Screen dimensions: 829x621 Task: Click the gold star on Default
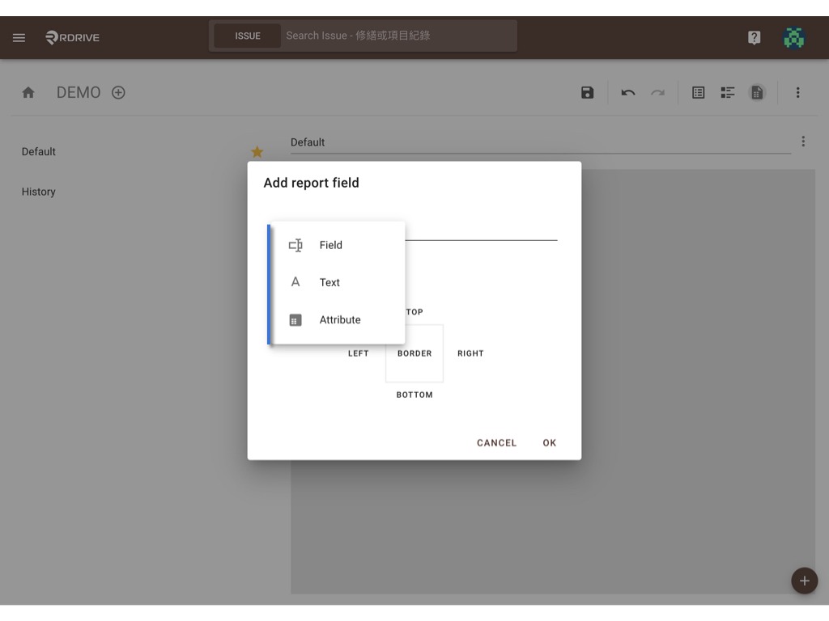pos(257,152)
